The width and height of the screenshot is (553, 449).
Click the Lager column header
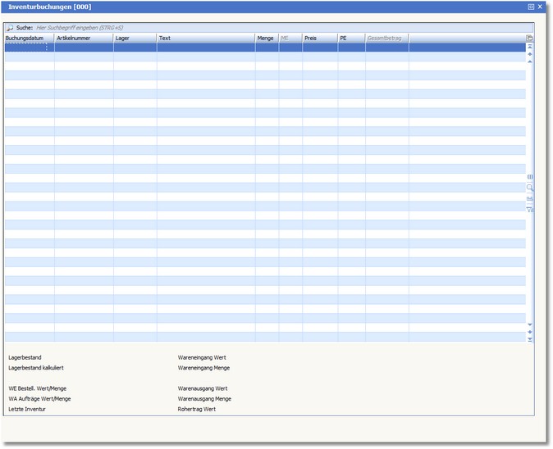(135, 38)
